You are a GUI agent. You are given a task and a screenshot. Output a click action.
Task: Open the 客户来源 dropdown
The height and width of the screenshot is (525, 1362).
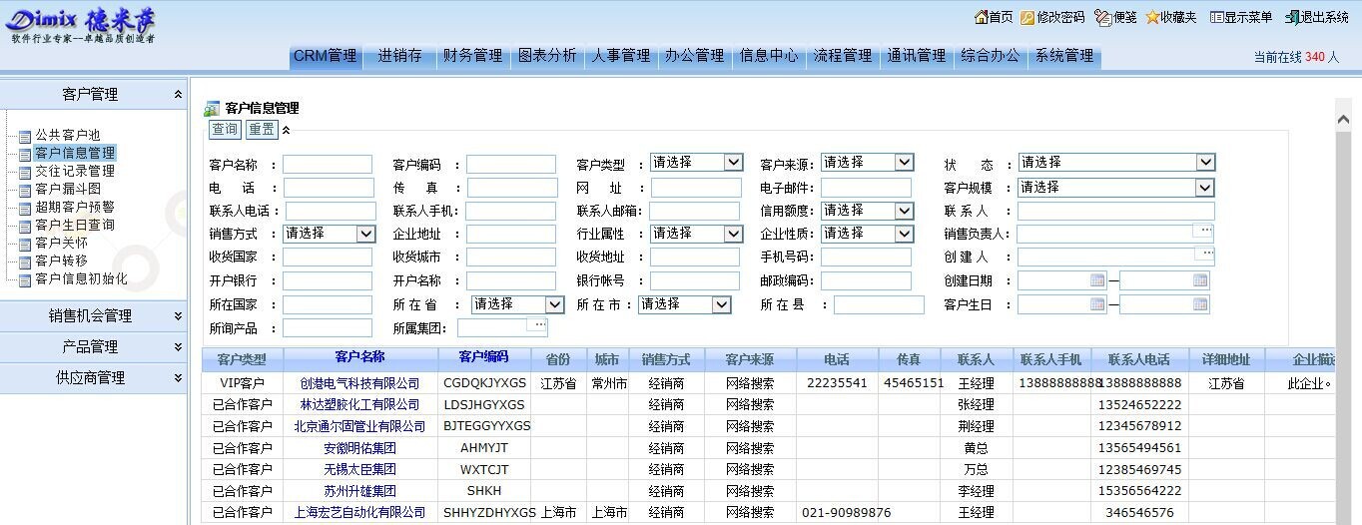click(904, 163)
